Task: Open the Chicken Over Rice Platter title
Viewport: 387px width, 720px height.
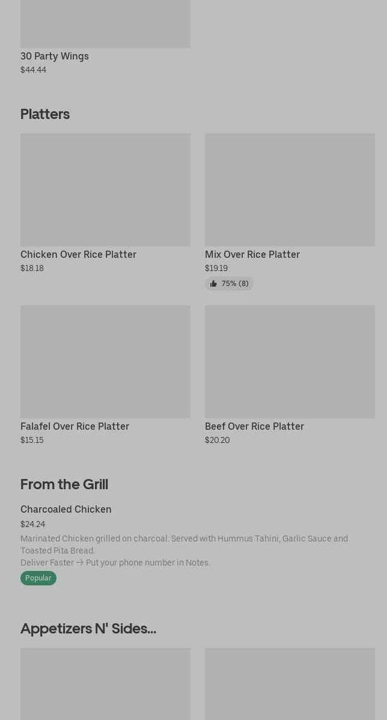Action: [x=78, y=254]
